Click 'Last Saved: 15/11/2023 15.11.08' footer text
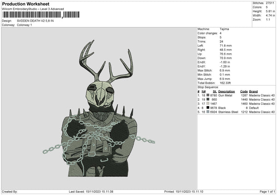Image resolution: width=277 pixels, height=195 pixels. point(91,191)
